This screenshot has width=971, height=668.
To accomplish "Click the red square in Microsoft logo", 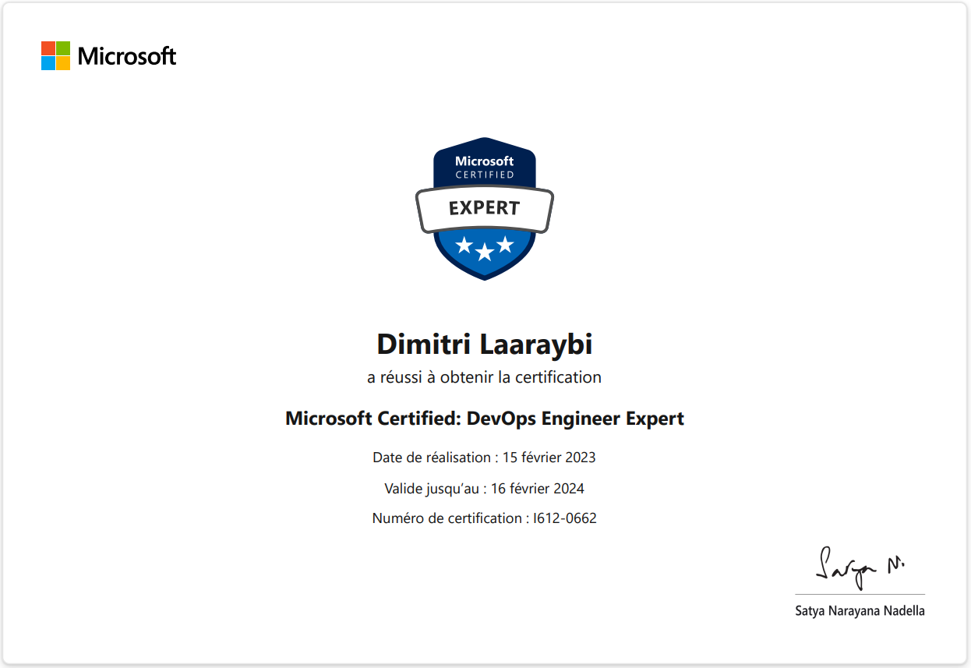I will [x=48, y=48].
